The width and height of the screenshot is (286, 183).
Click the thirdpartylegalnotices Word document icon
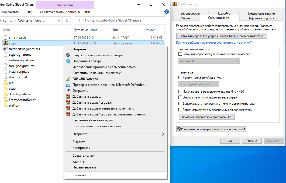(x=6, y=49)
